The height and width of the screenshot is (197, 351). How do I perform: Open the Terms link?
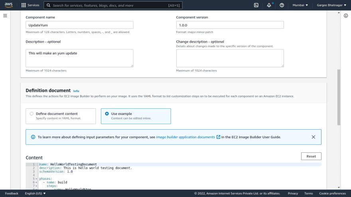(308, 193)
